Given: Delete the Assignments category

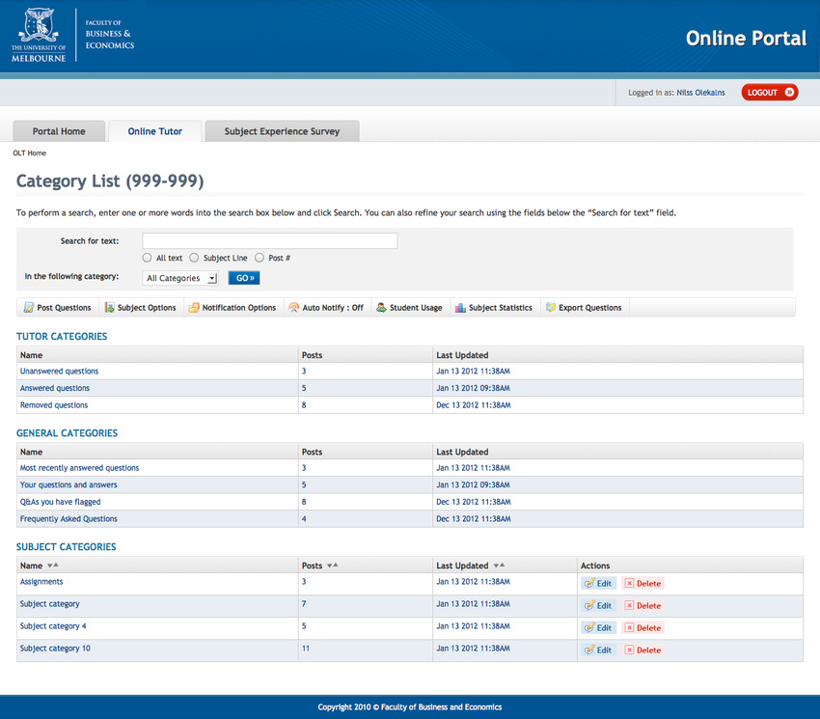Looking at the screenshot, I should tap(643, 584).
